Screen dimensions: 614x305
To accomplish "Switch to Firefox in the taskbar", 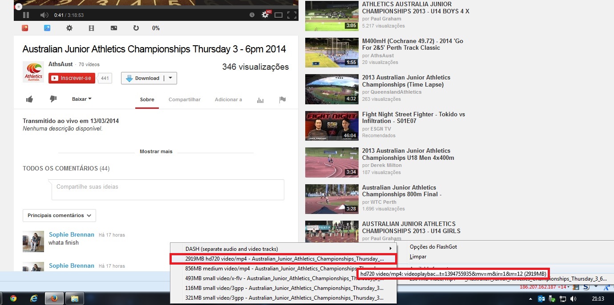I will click(53, 298).
